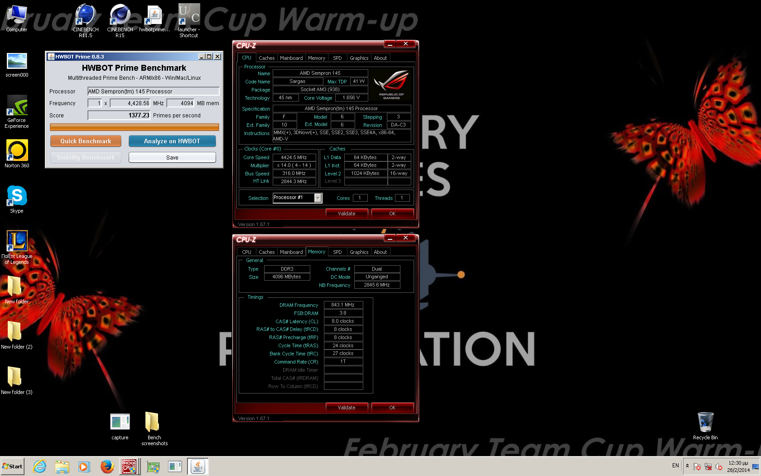Select the New folder (2) icon
Image resolution: width=761 pixels, height=476 pixels.
pos(17,335)
